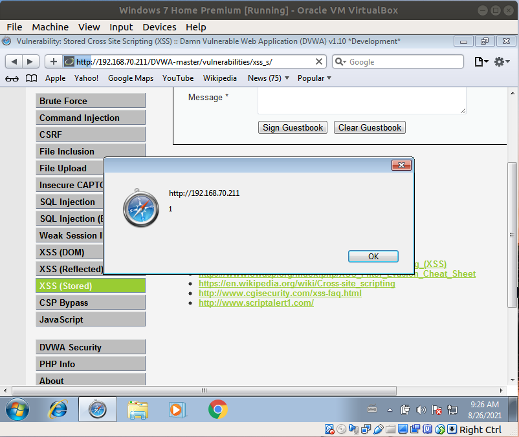Select JavaScript in the sidebar
The height and width of the screenshot is (437, 519).
tap(91, 319)
